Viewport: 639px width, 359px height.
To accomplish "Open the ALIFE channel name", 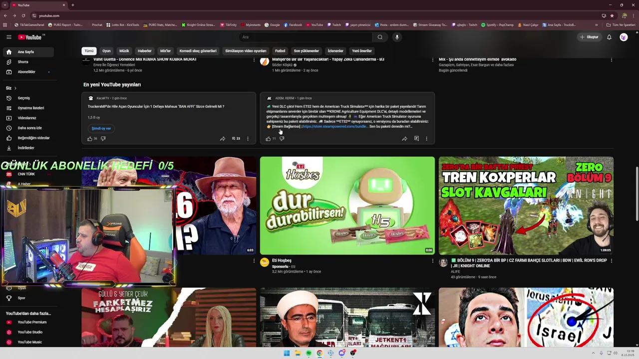I will pos(455,272).
